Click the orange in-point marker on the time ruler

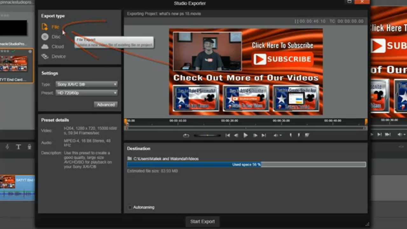(x=126, y=121)
